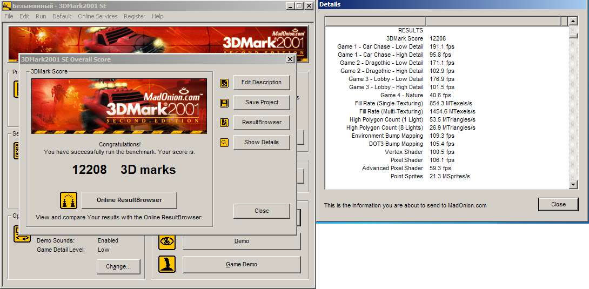Select Fill Rate (Multi-Texturing) row
Viewport: 589px width, 289px height.
point(447,111)
